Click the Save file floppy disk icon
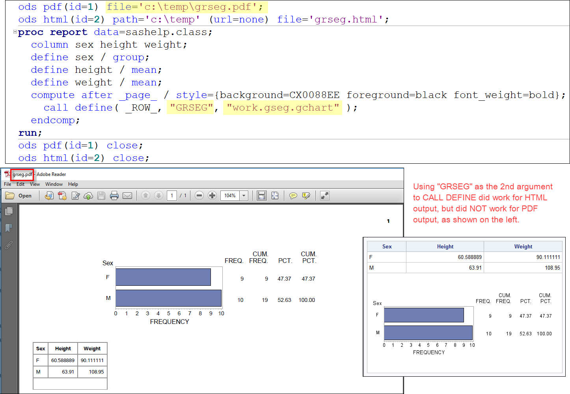 click(x=101, y=196)
